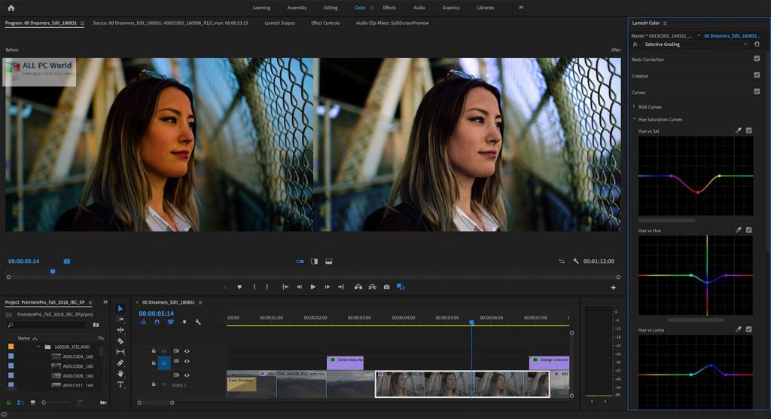This screenshot has width=771, height=419.
Task: Click the Export Frame camera icon
Action: pos(386,286)
